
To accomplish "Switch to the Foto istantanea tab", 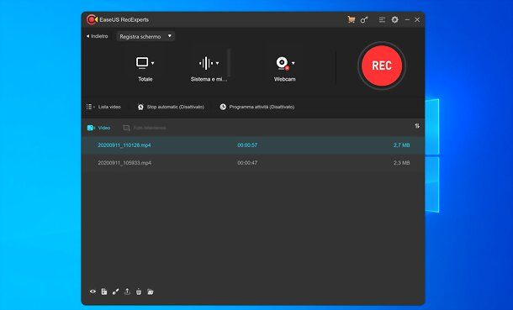I will tap(145, 128).
